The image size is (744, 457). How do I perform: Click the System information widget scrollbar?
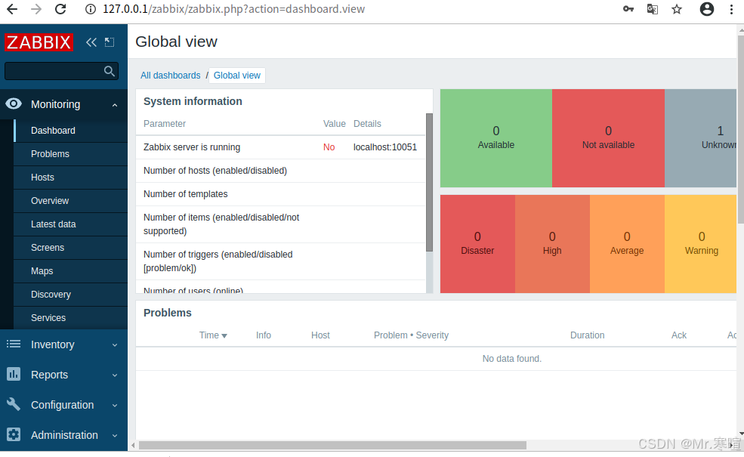(x=430, y=182)
